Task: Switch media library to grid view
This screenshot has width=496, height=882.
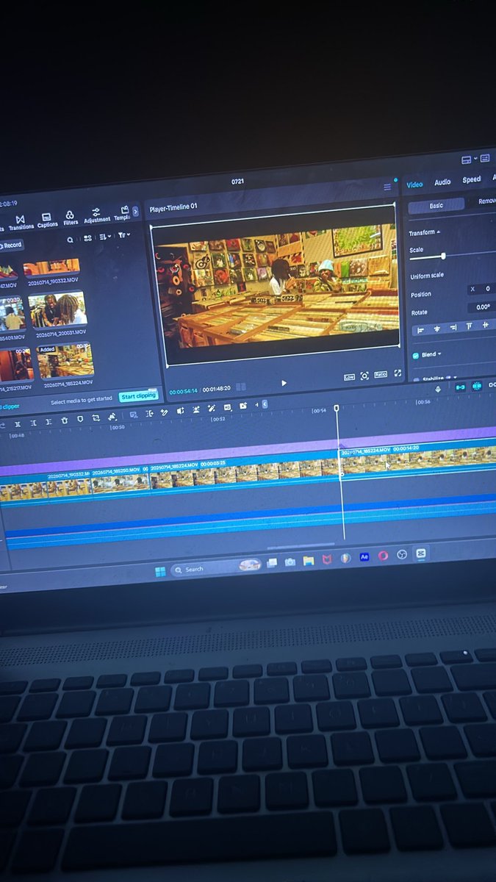Action: point(87,238)
